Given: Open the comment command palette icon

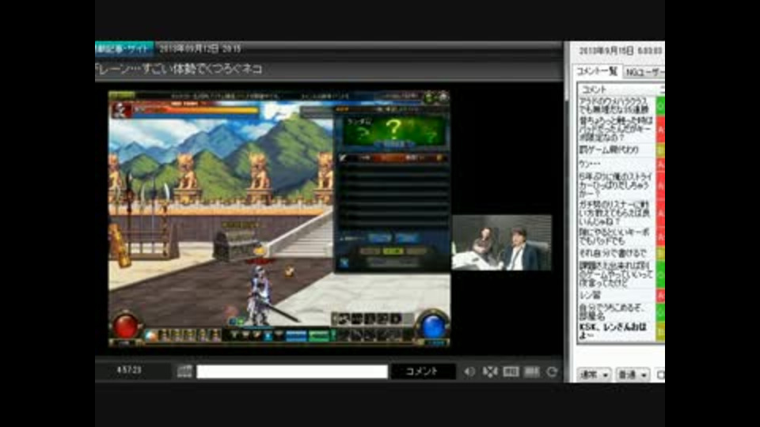Looking at the screenshot, I should (x=184, y=372).
